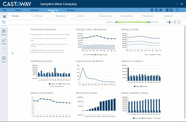The height and width of the screenshot is (122, 186).
Task: Click the end handle of date slider
Action: pos(147,22)
